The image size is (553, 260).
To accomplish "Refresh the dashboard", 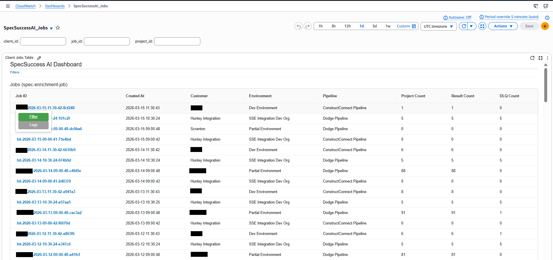I will (x=464, y=26).
